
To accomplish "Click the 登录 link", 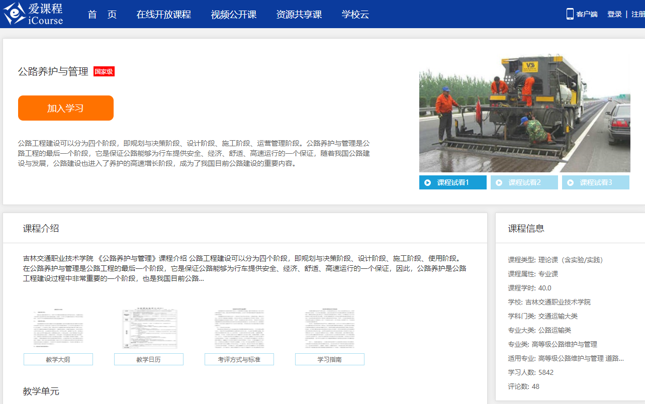I will tap(614, 15).
